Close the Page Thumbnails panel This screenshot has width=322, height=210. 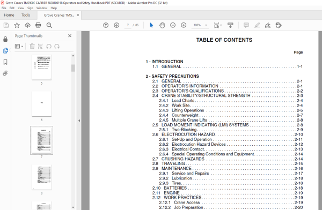point(70,36)
